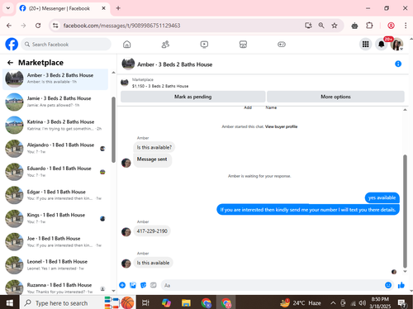Open the Eduardo - 1 Bed 1 Bath House conversation
Image resolution: width=413 pixels, height=309 pixels.
(x=55, y=172)
